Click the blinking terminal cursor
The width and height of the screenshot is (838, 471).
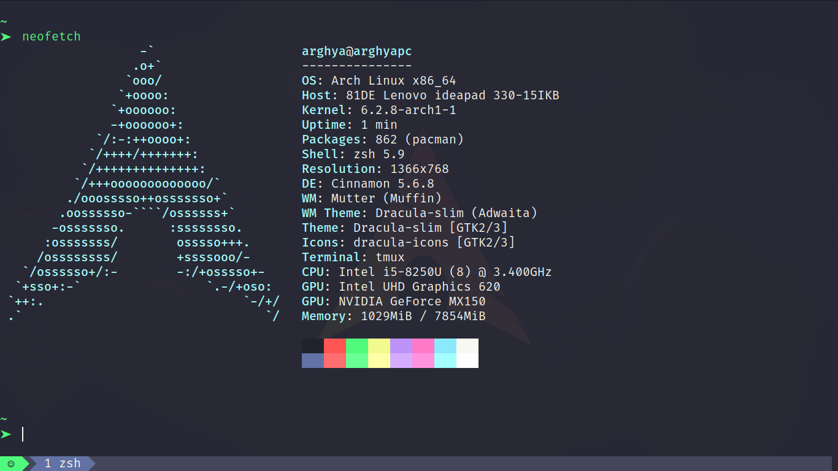pos(23,434)
